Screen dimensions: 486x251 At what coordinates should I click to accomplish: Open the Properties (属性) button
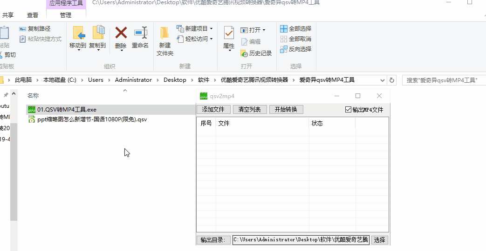point(229,38)
